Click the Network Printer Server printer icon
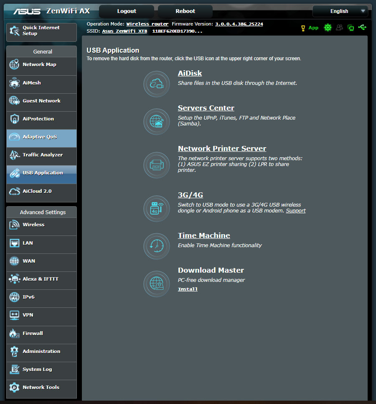The width and height of the screenshot is (376, 404). click(157, 165)
